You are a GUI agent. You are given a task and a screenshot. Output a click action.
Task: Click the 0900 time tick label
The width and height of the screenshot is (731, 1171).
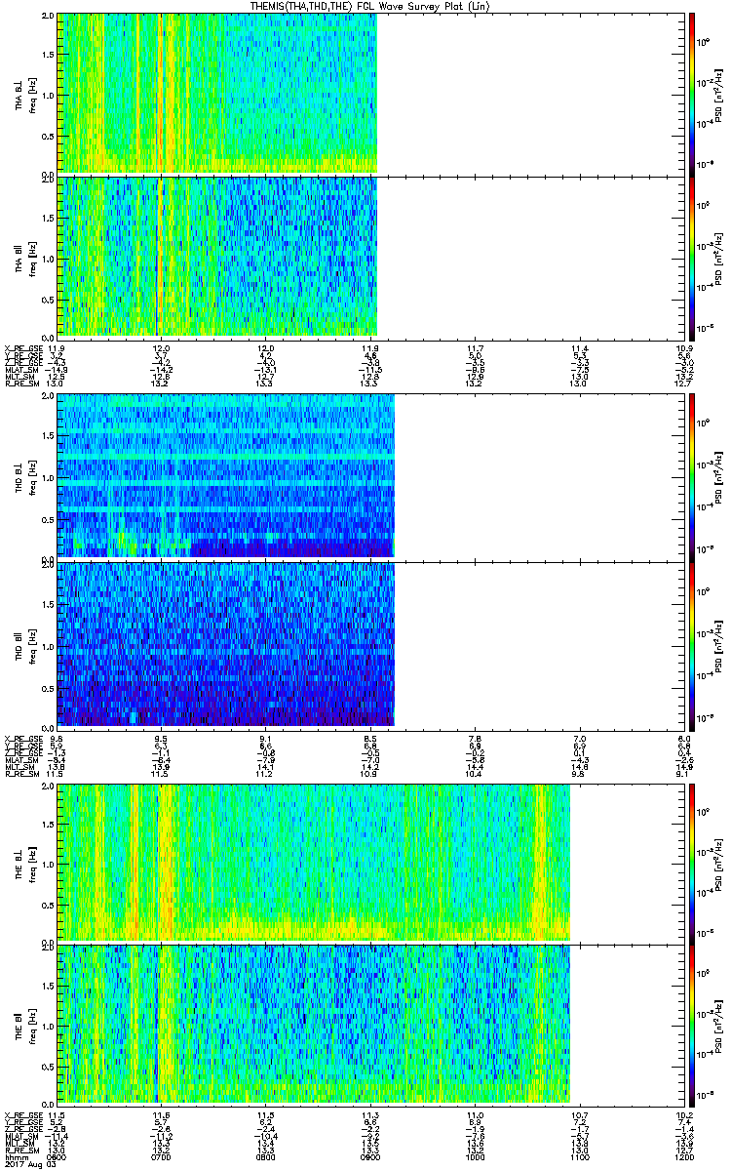pos(370,1156)
